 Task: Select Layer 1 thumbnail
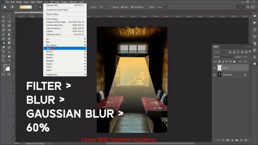pos(219,68)
